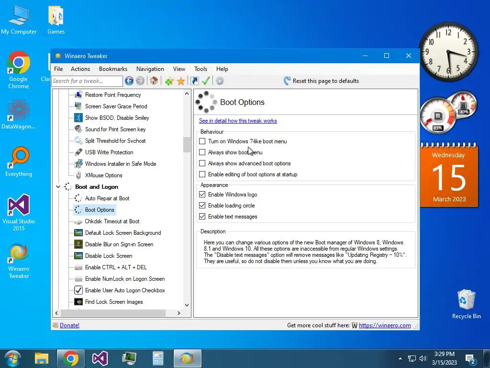
Task: Click the blue Back navigation arrow
Action: (129, 81)
